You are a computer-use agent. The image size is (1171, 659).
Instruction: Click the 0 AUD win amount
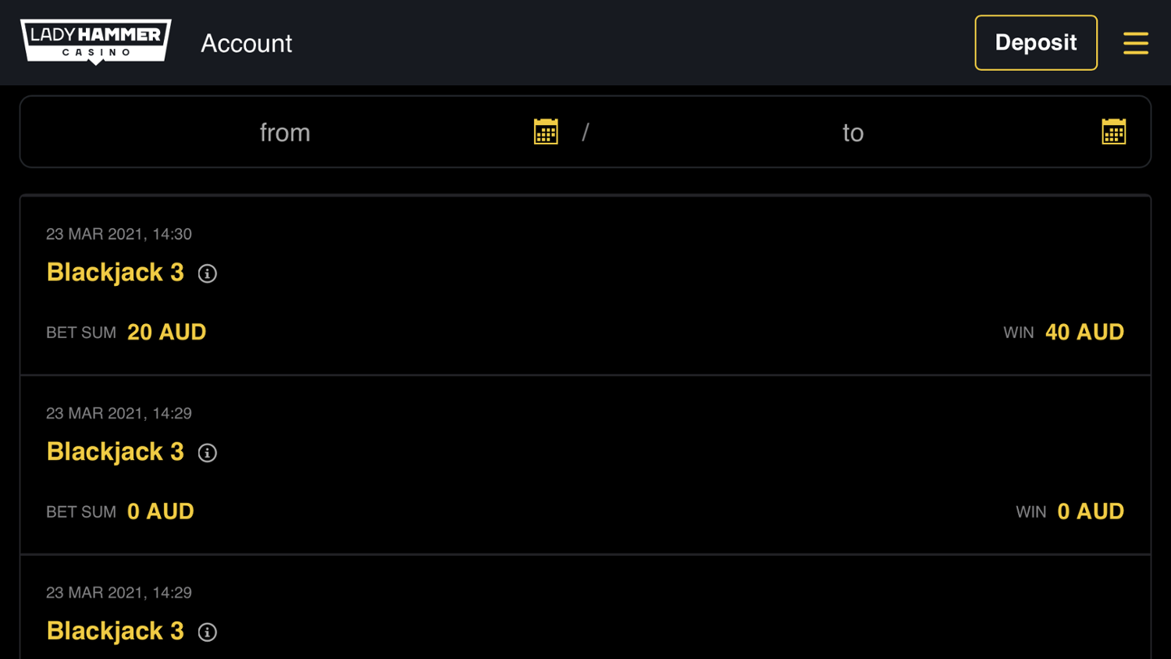[1090, 512]
